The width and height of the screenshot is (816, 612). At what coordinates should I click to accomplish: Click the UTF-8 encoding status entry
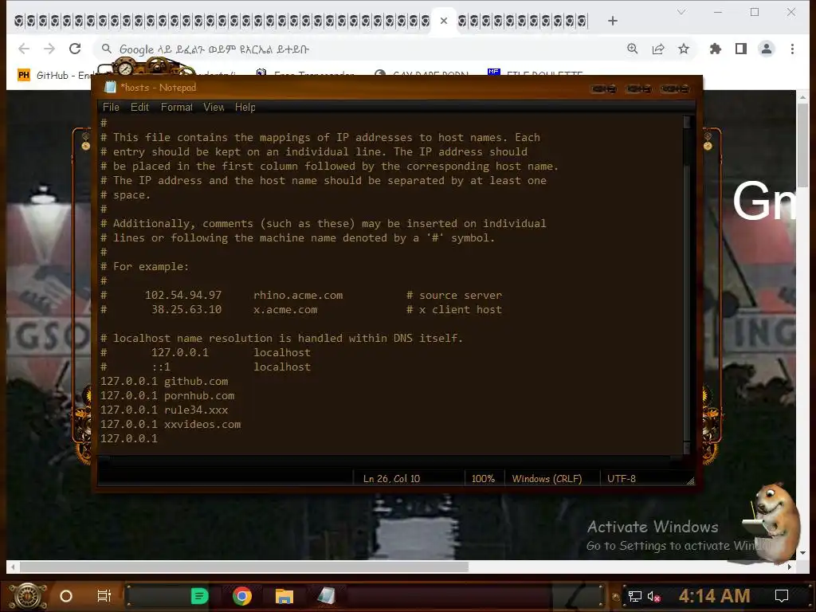tap(622, 478)
